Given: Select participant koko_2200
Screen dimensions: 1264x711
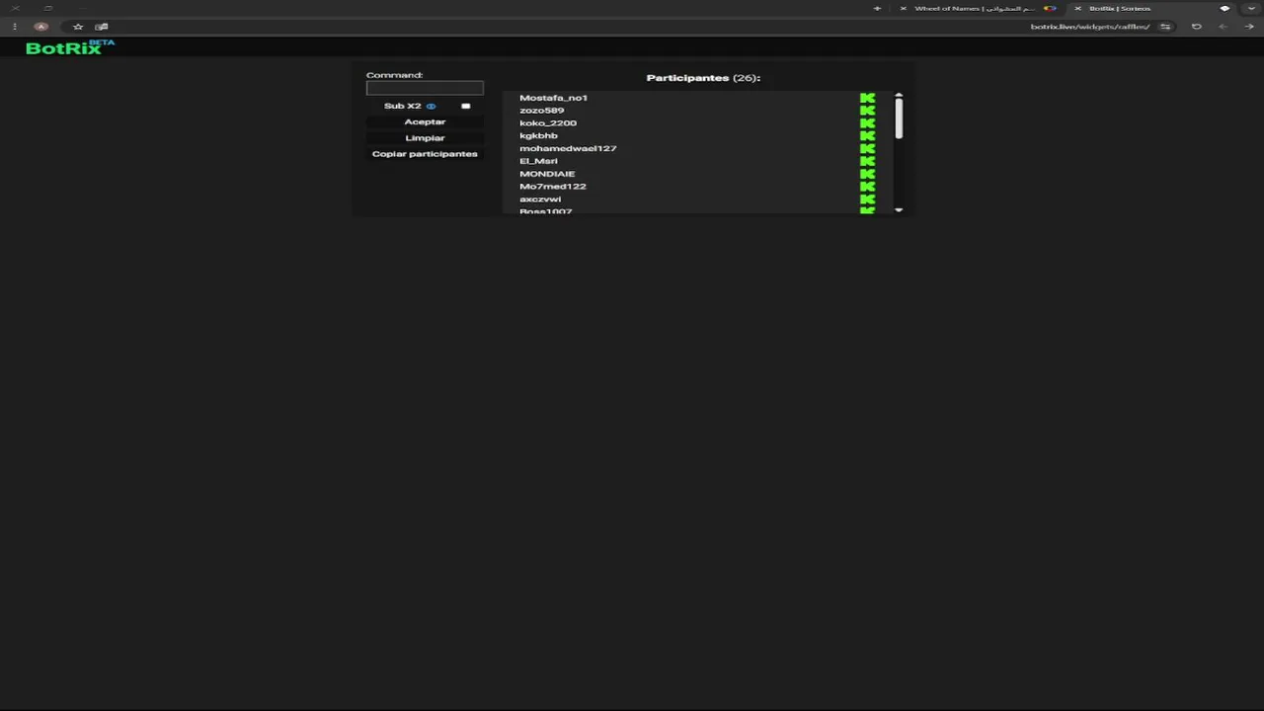Looking at the screenshot, I should [x=548, y=123].
